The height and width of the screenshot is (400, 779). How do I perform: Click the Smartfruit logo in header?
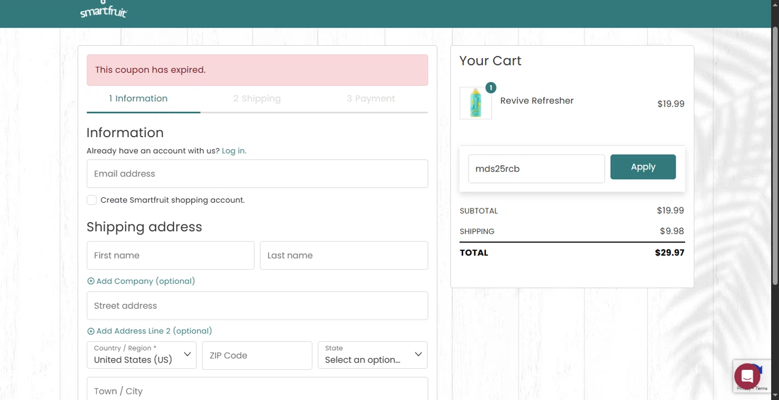(x=103, y=9)
